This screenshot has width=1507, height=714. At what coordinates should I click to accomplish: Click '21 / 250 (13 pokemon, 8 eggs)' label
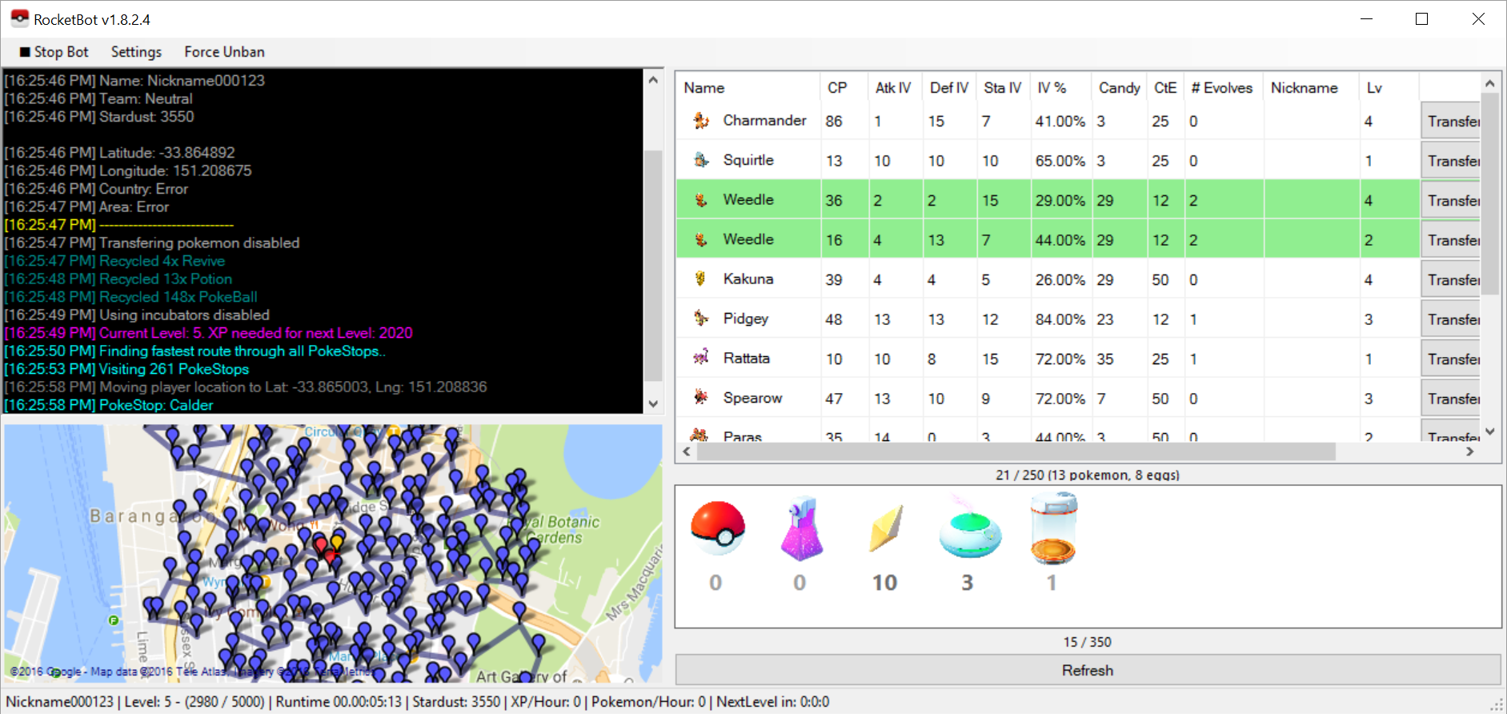(1088, 475)
